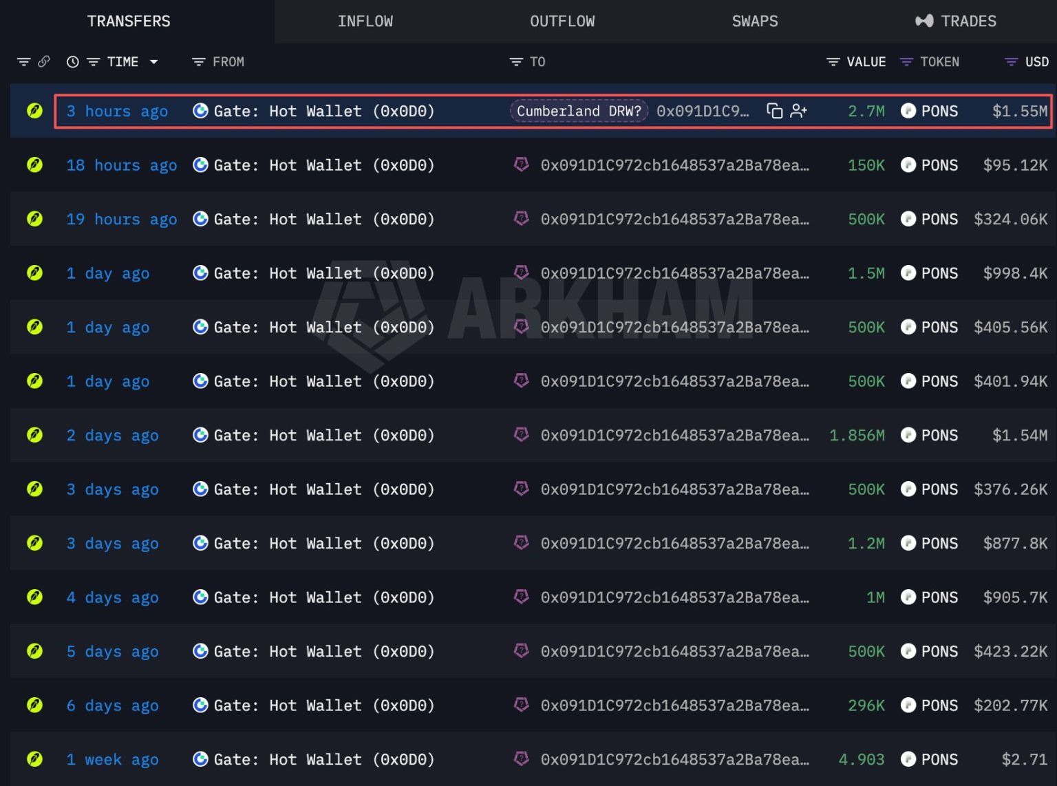Image resolution: width=1057 pixels, height=786 pixels.
Task: Open the 2 days ago transaction link
Action: coord(113,435)
